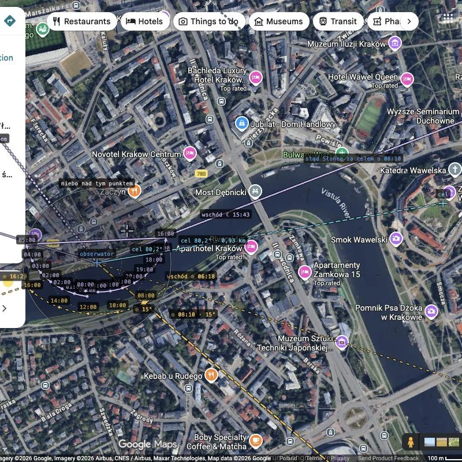Click the 18:00 moon path marker
The width and height of the screenshot is (462, 462).
(x=154, y=259)
